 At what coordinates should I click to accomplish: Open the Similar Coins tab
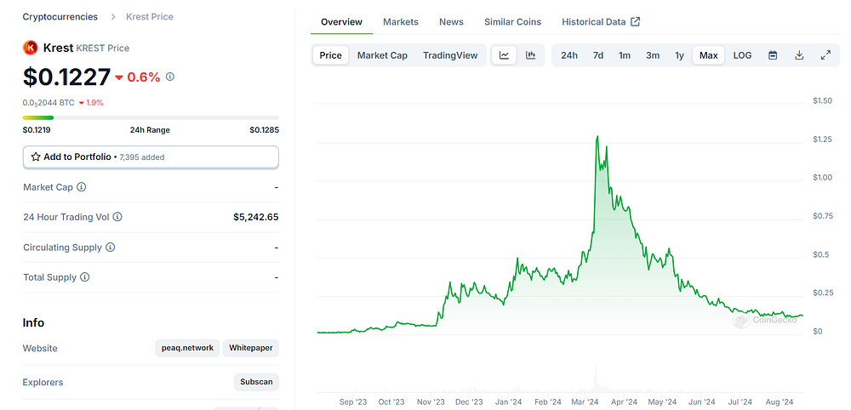pos(512,22)
